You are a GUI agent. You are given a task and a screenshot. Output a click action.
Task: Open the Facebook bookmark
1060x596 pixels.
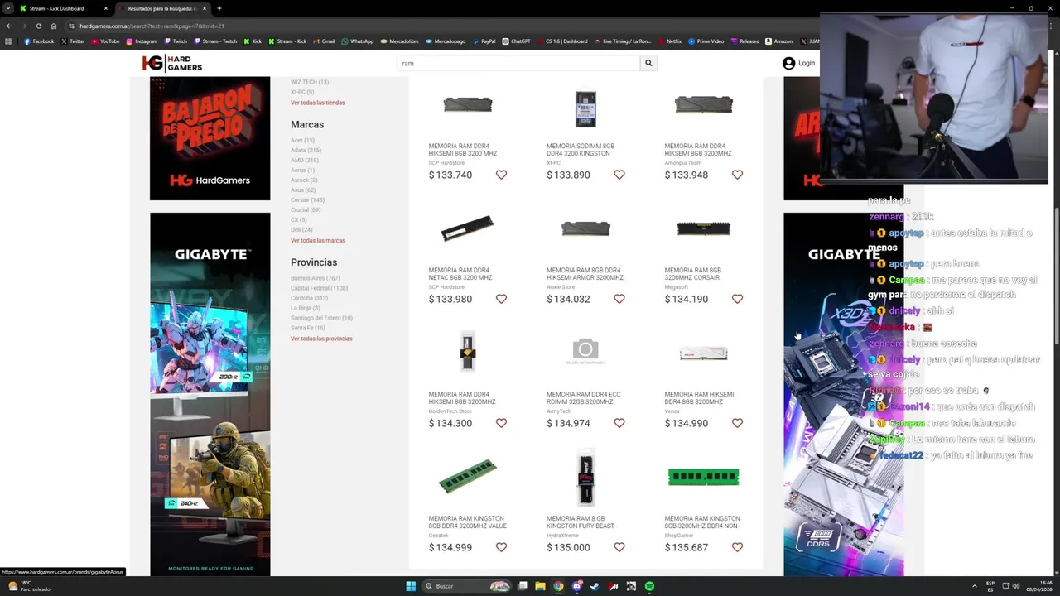[x=39, y=41]
